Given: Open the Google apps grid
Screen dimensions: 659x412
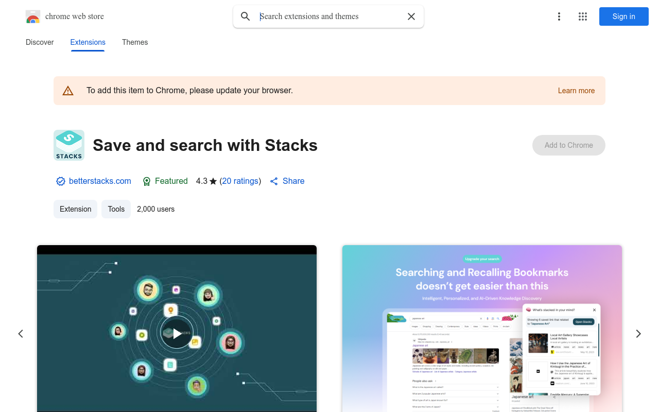Looking at the screenshot, I should pyautogui.click(x=583, y=16).
